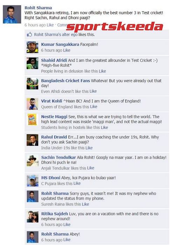
Task: Like the Bangladesh Cricket Fans comment
Action: (93, 91)
